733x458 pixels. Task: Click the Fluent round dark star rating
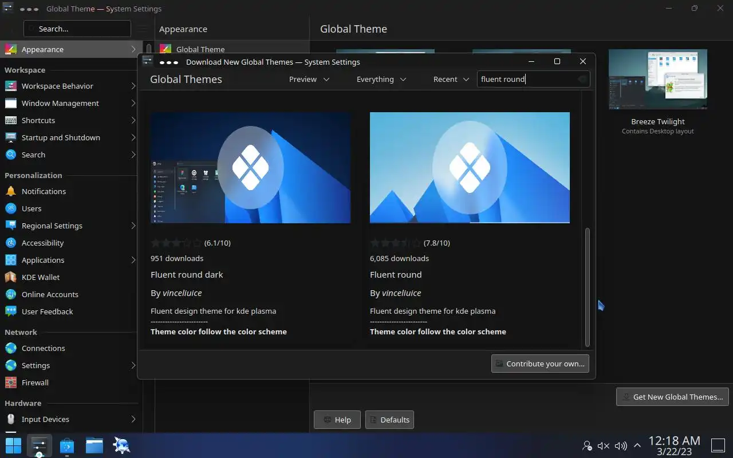[x=176, y=243]
